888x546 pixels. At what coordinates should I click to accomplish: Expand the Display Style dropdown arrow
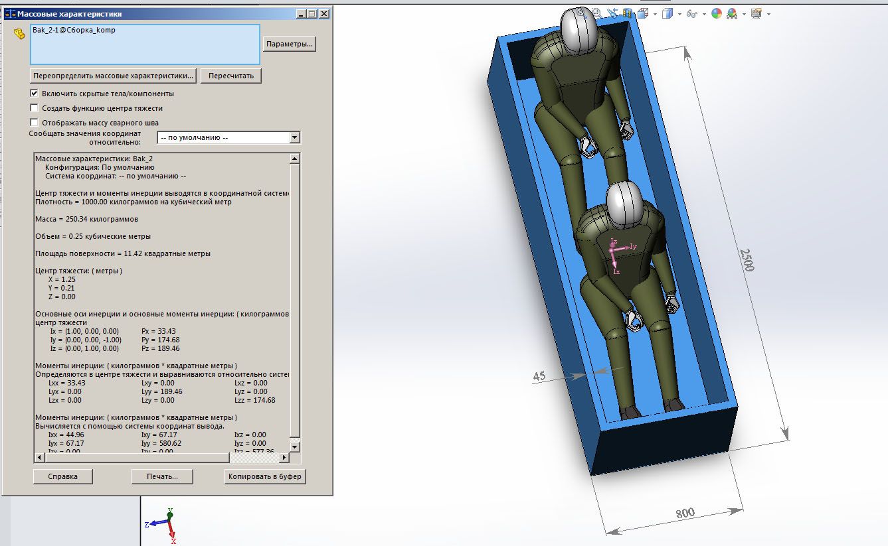pyautogui.click(x=679, y=13)
